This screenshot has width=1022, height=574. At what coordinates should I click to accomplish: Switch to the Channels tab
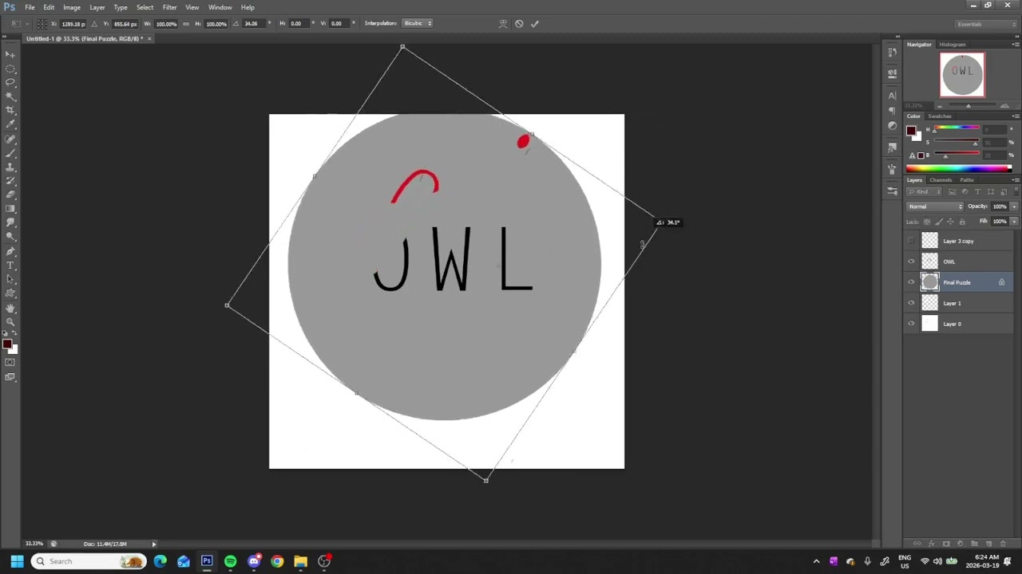click(941, 180)
